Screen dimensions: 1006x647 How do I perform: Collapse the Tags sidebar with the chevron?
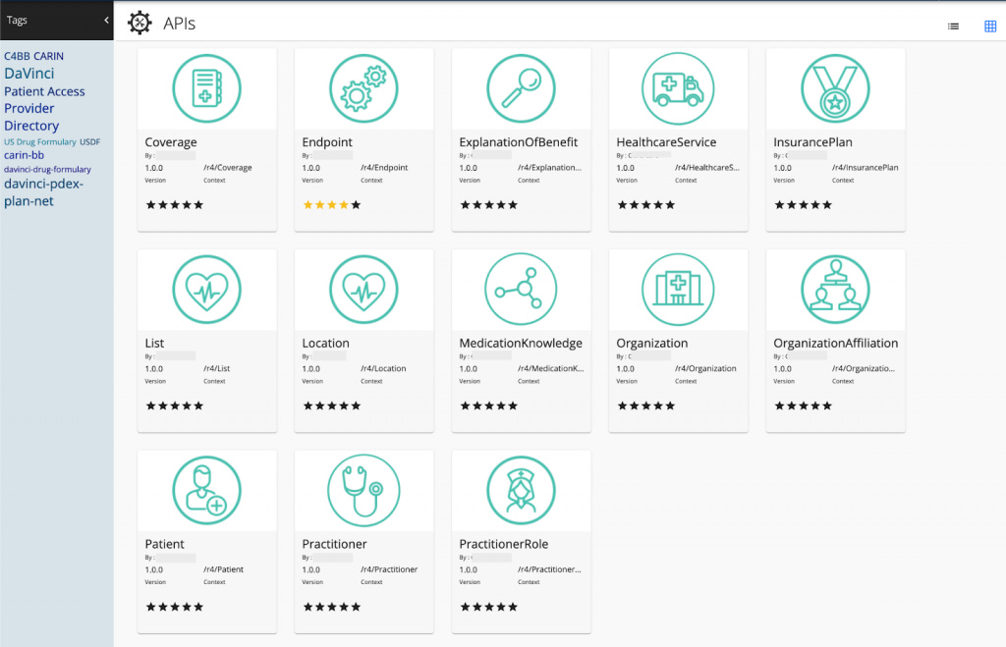coord(106,21)
